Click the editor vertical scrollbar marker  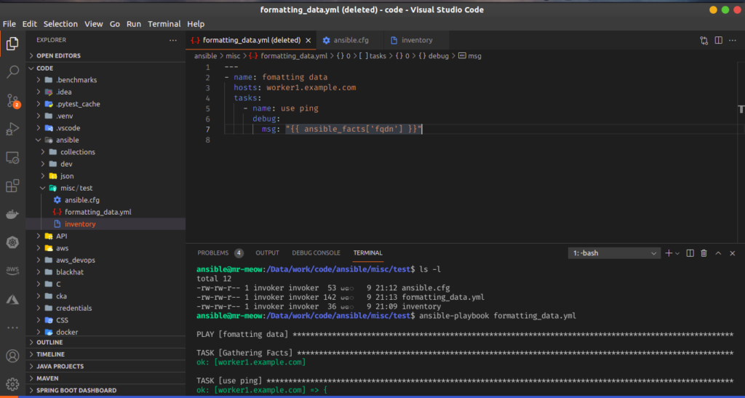coord(741,109)
